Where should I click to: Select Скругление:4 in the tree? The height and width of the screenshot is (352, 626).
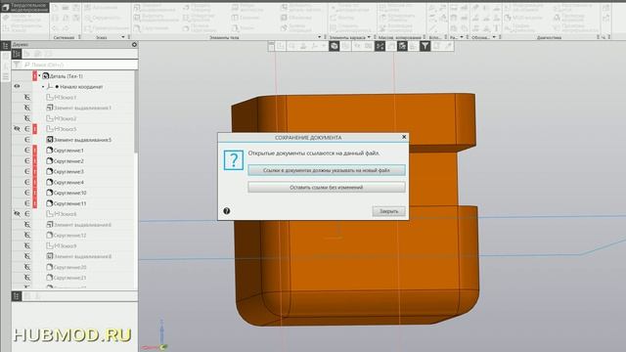coord(66,183)
